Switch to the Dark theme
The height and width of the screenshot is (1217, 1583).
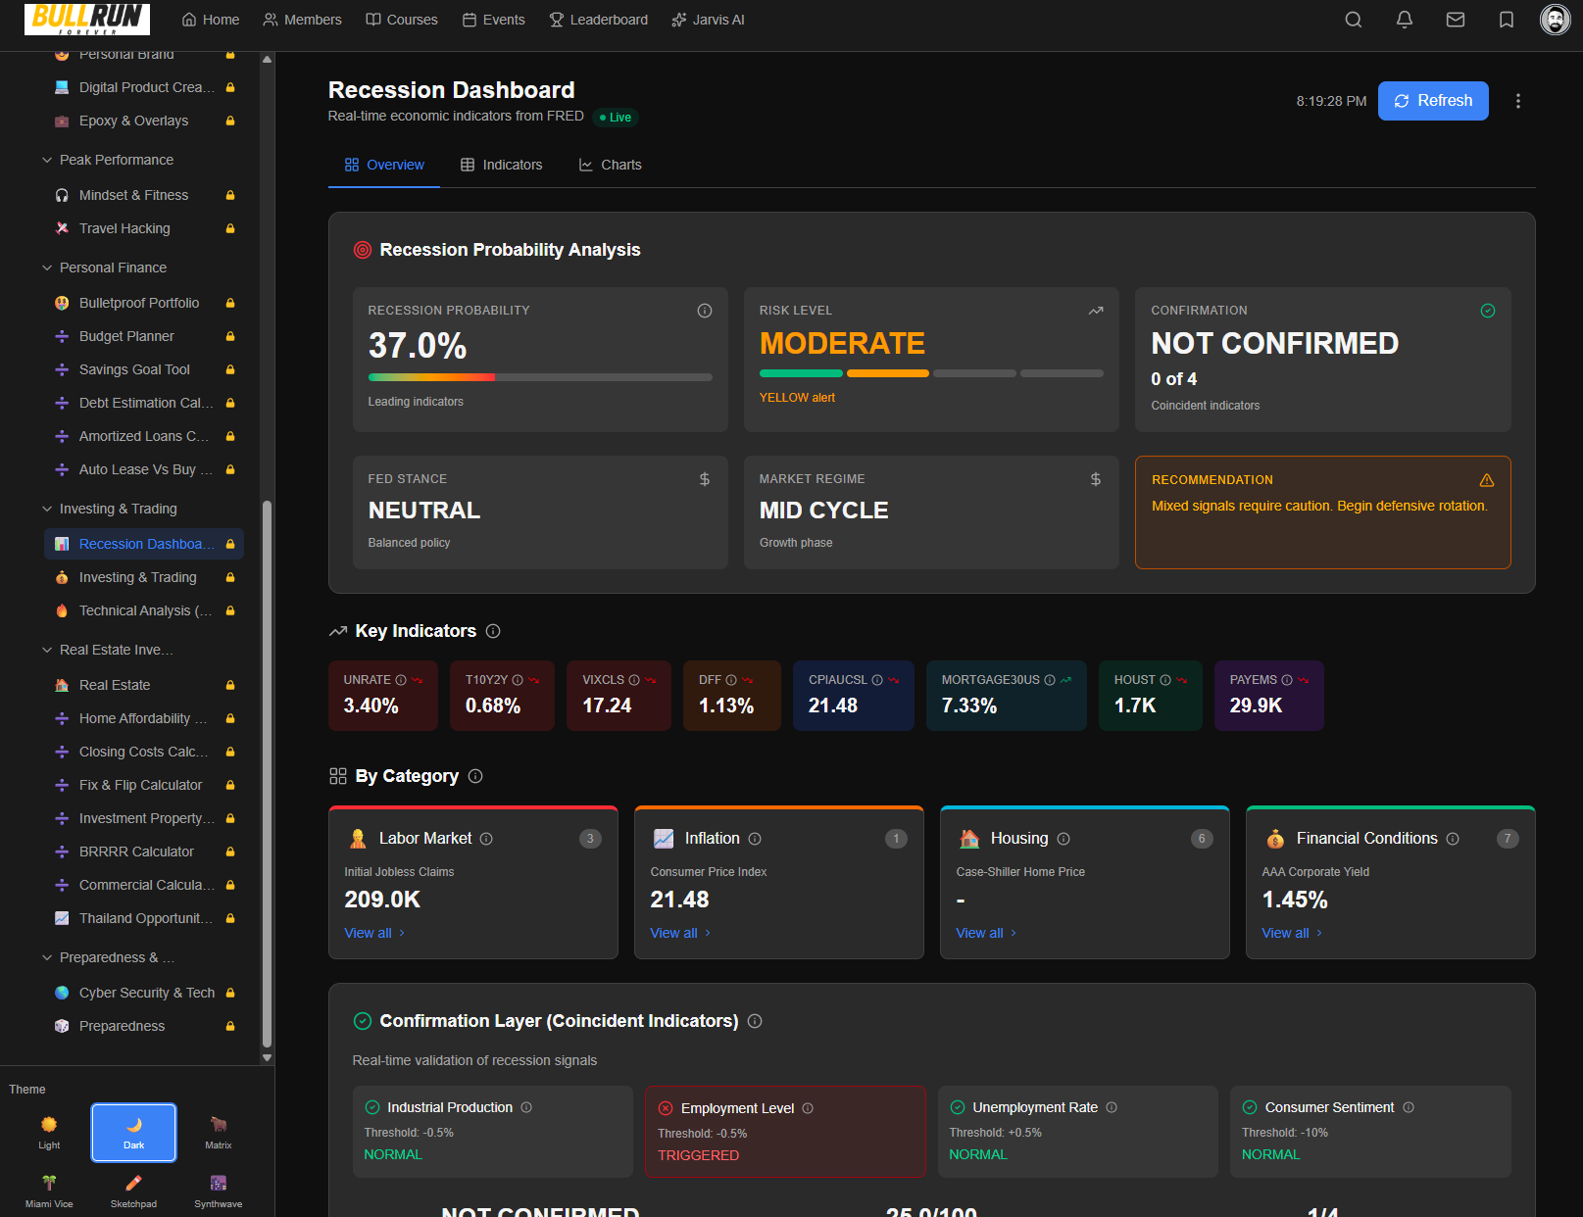coord(133,1132)
